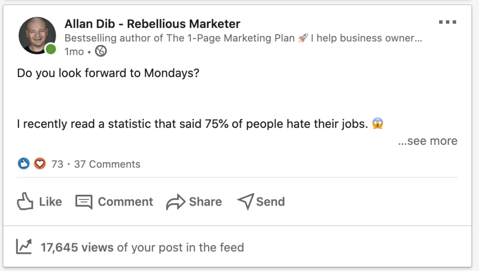This screenshot has height=271, width=479.
Task: Click the globe visibility icon
Action: 100,51
